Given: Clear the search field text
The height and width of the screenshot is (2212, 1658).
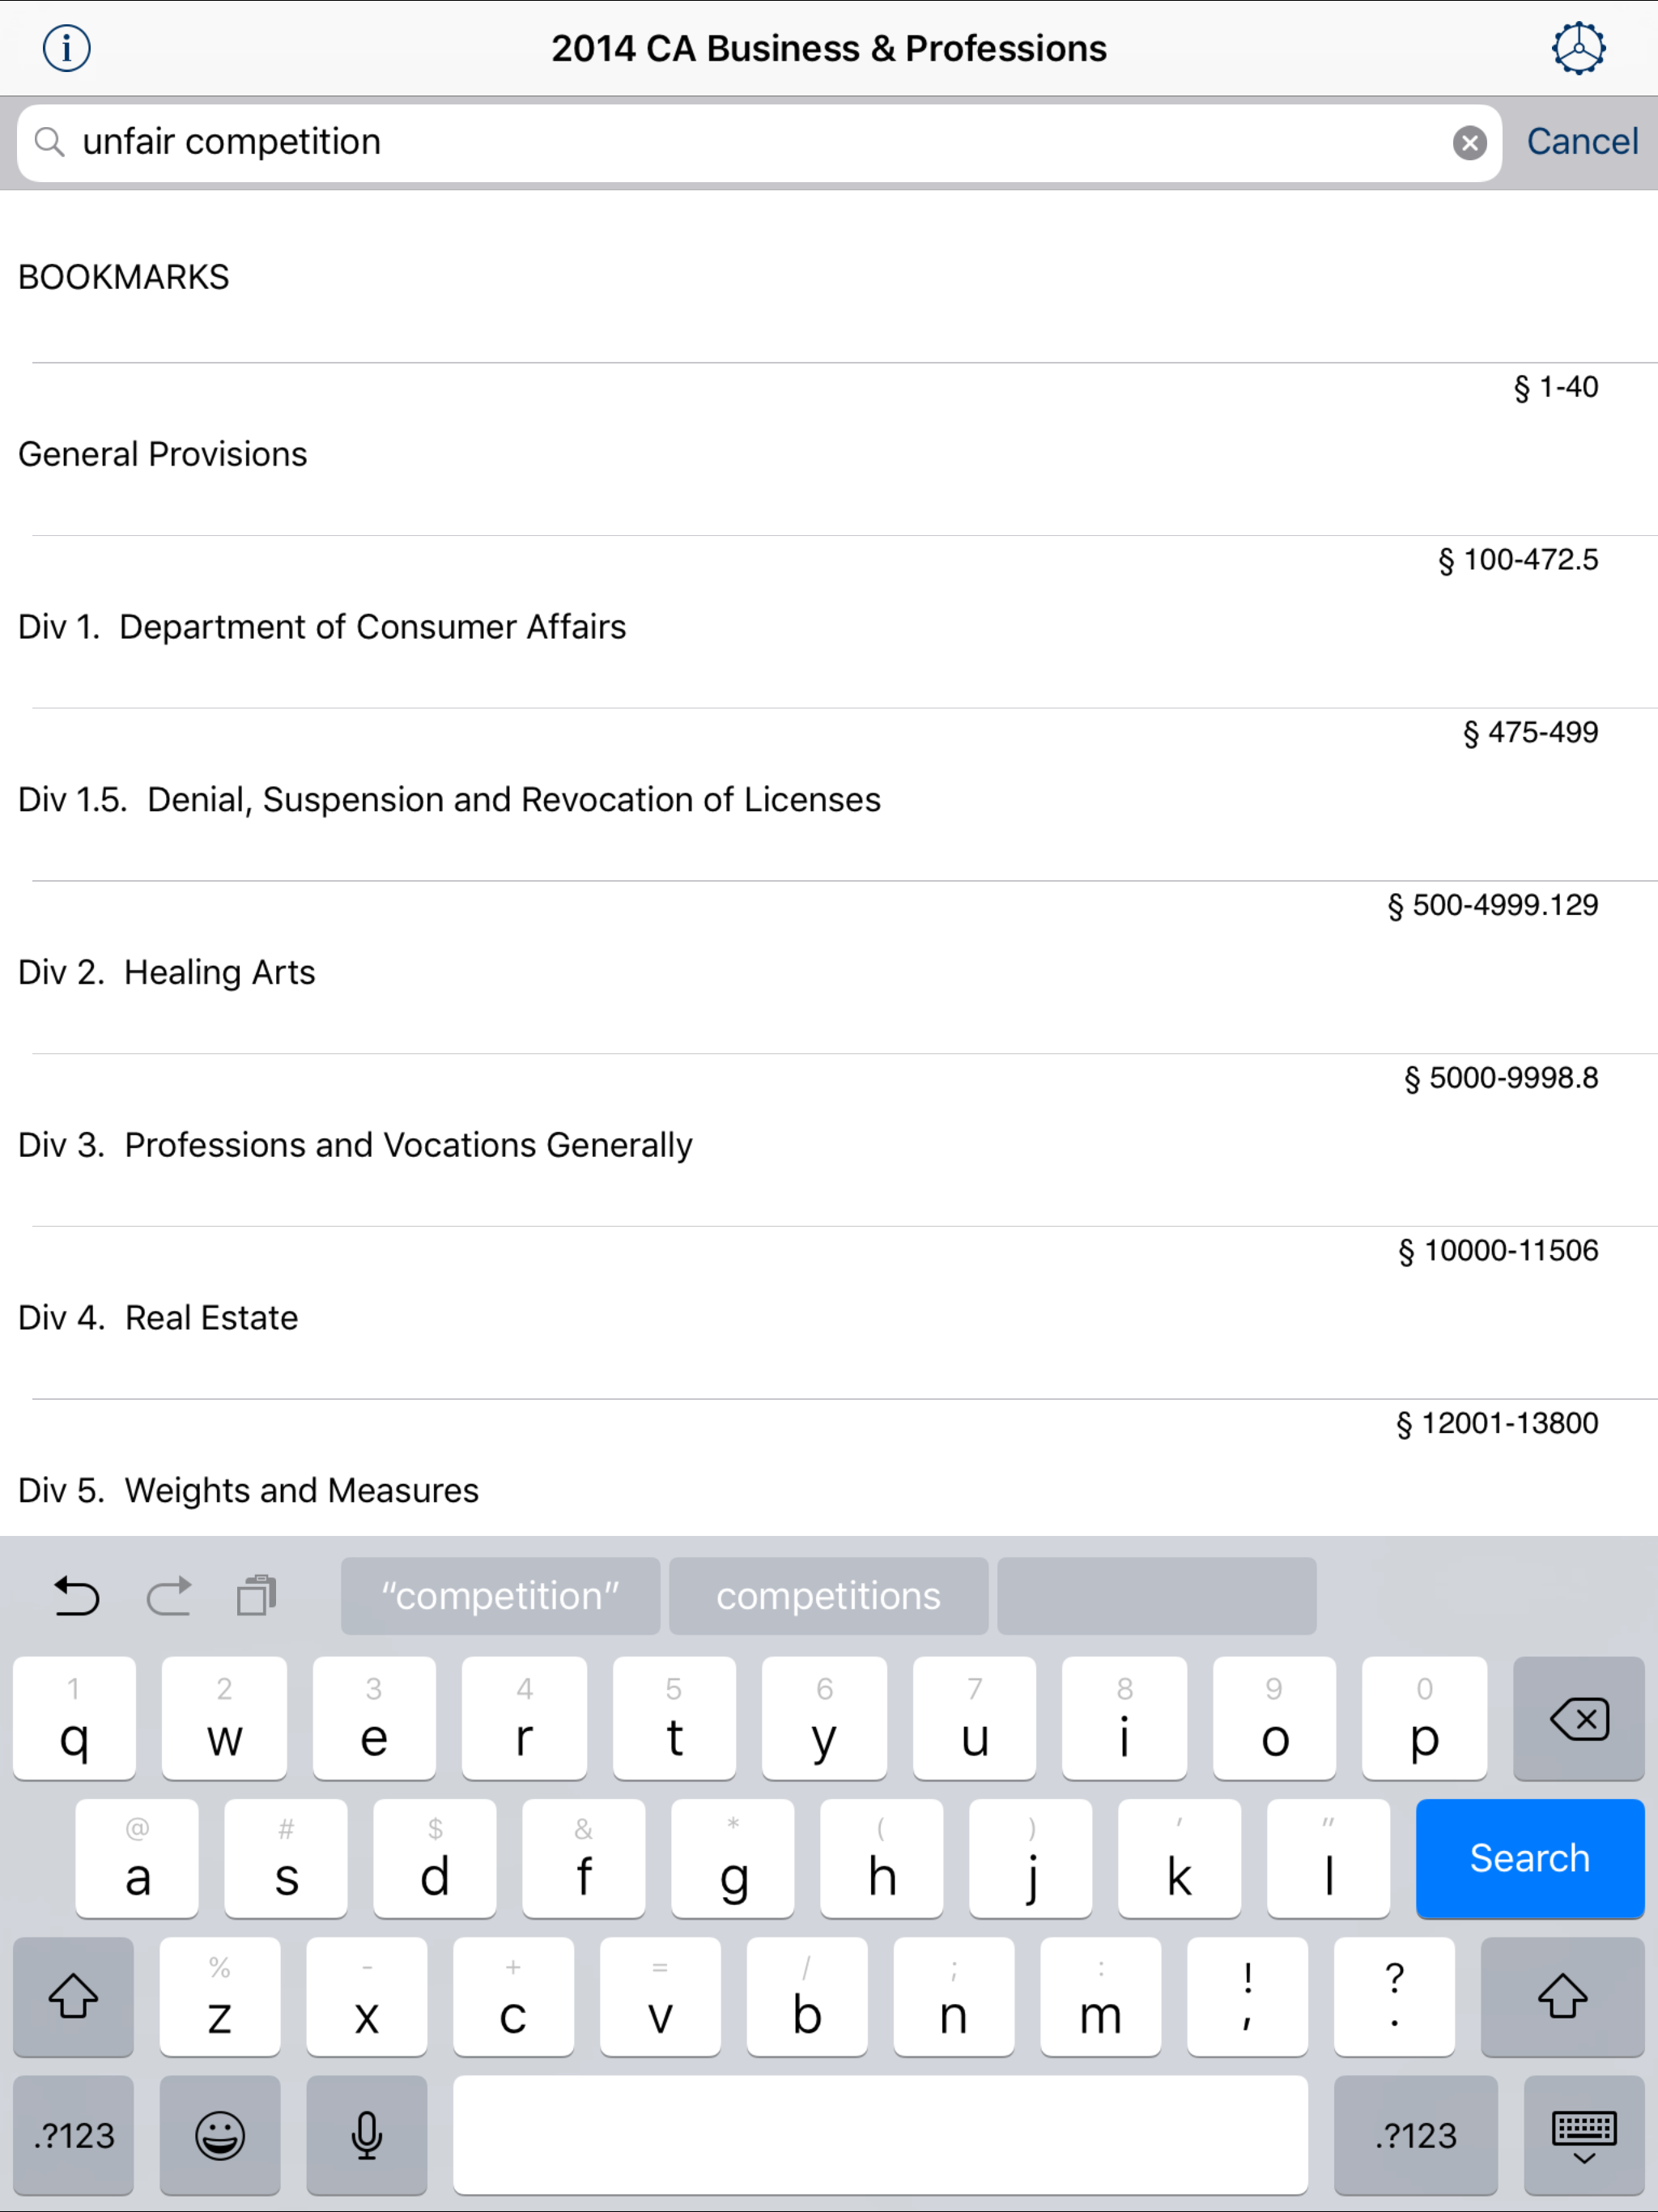Looking at the screenshot, I should click(x=1468, y=143).
